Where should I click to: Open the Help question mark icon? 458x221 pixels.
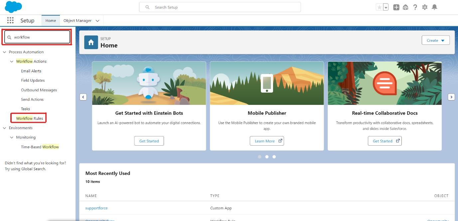tap(415, 7)
